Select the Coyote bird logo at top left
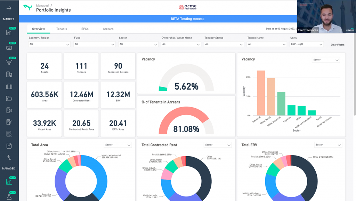Viewport: 356px width, 201px height. pos(27,7)
